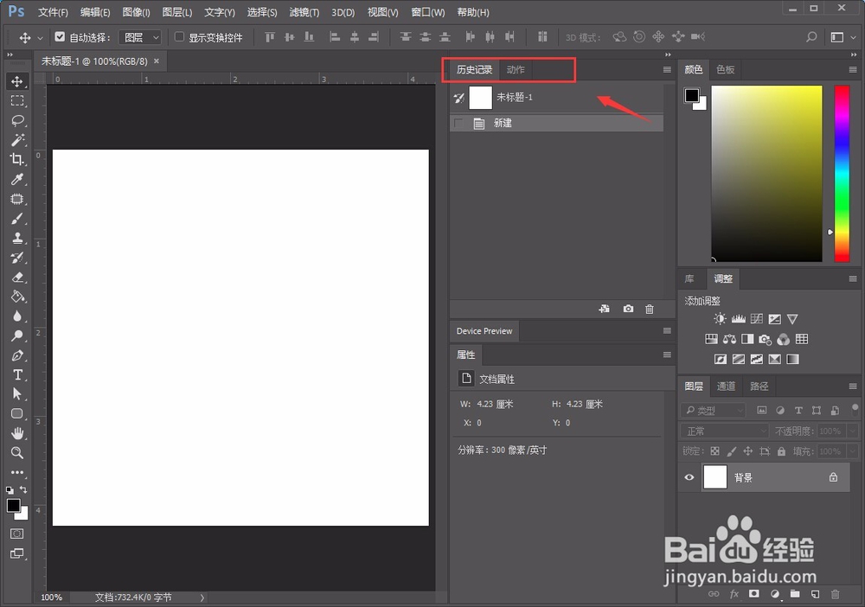Open Adjustments panel menu
This screenshot has width=865, height=607.
(853, 279)
